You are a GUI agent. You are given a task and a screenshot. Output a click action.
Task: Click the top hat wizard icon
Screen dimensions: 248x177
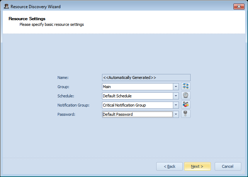point(6,6)
